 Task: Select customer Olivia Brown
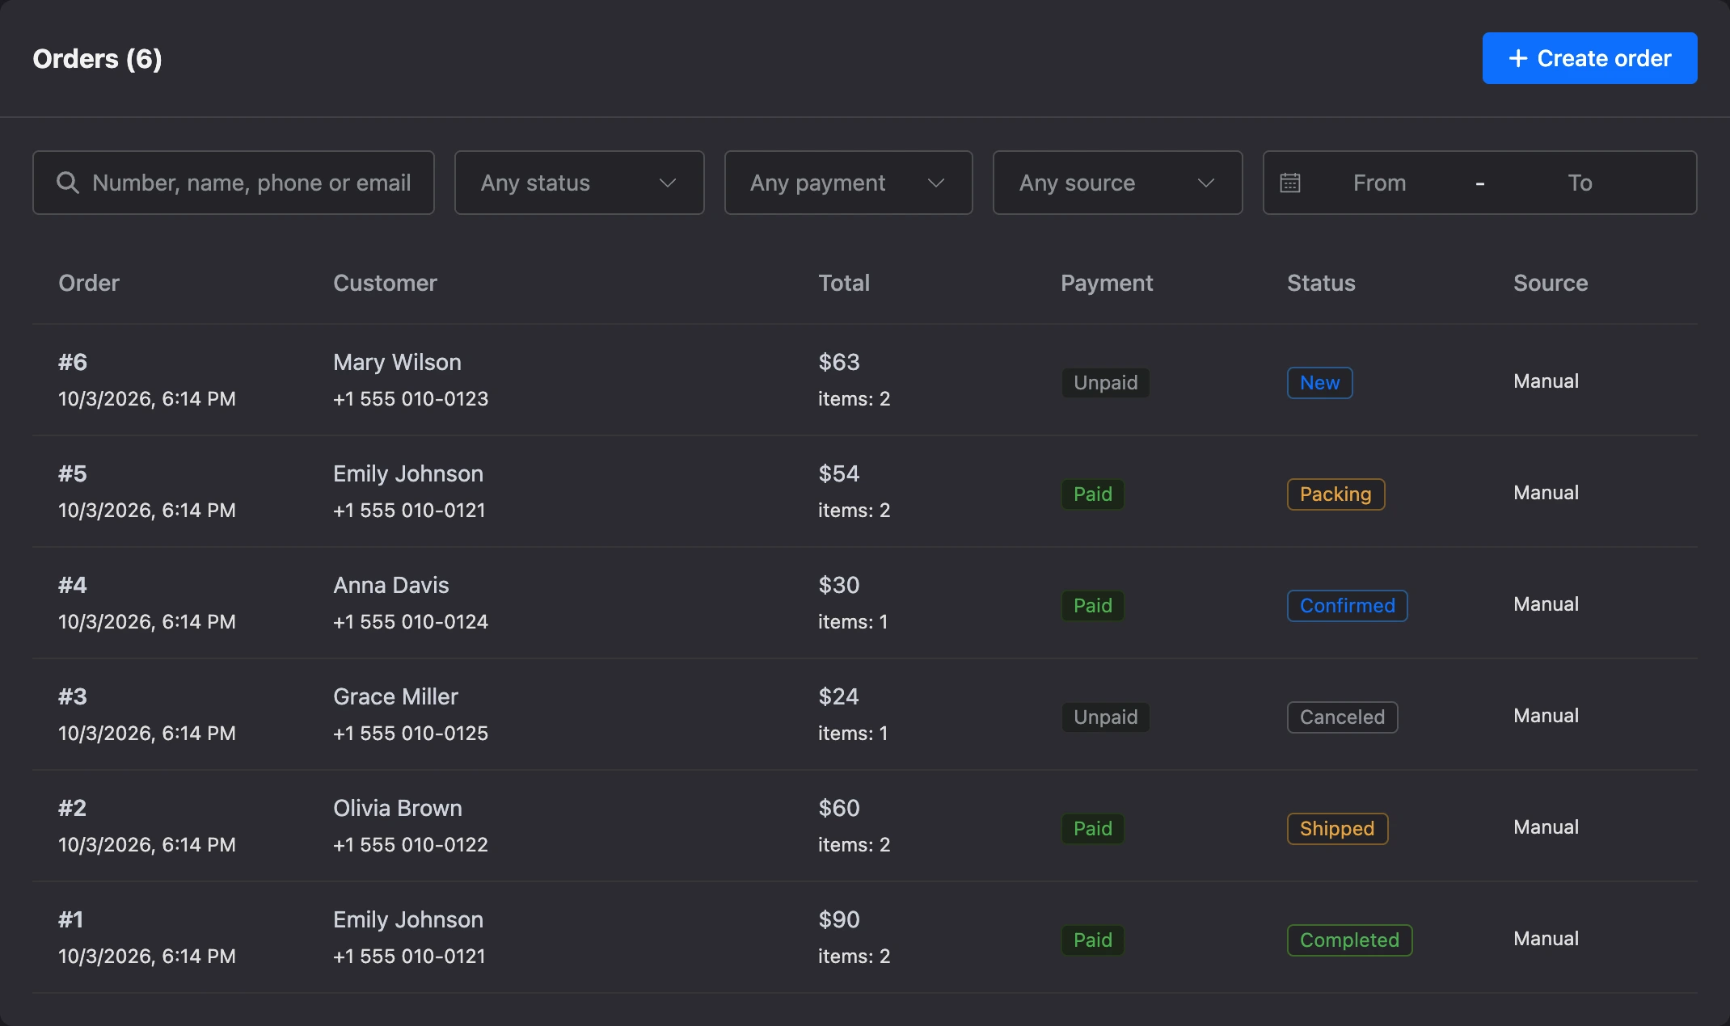click(x=398, y=808)
